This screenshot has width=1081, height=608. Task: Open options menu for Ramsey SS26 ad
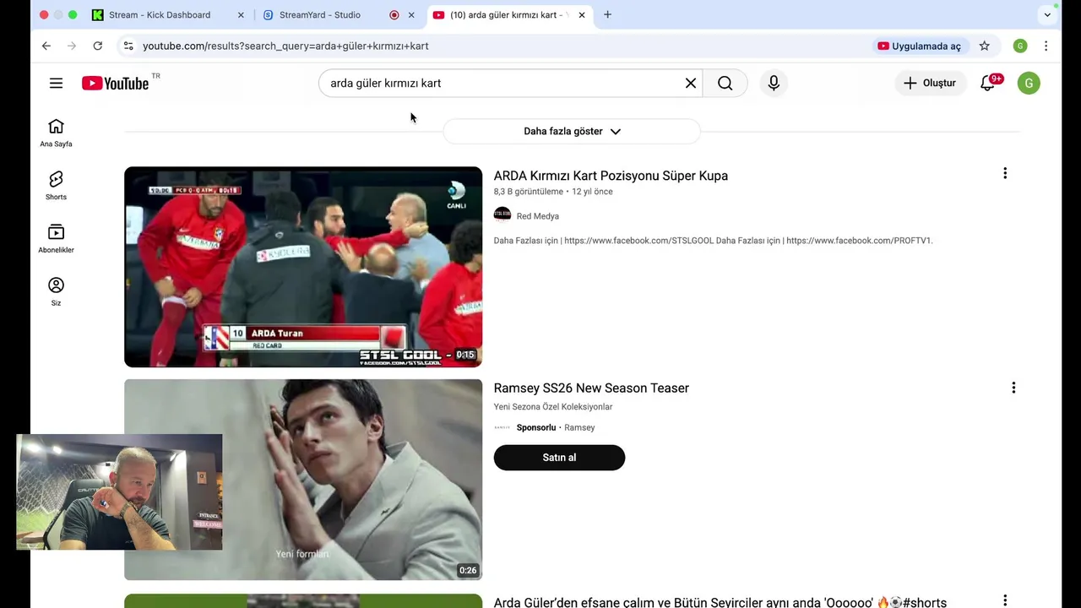click(1013, 388)
